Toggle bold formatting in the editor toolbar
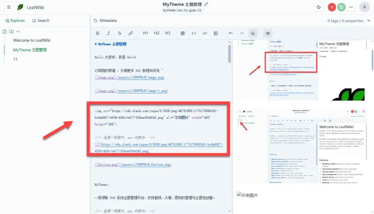The height and width of the screenshot is (214, 374). tap(98, 33)
